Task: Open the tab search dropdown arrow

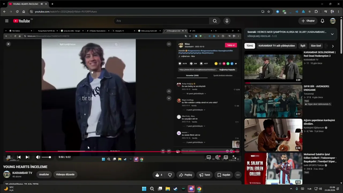Action: coord(4,4)
